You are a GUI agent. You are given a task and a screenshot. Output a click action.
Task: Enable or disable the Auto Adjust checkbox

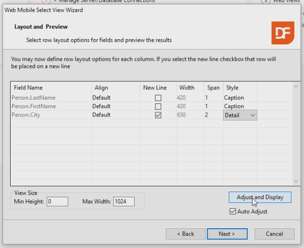point(233,211)
